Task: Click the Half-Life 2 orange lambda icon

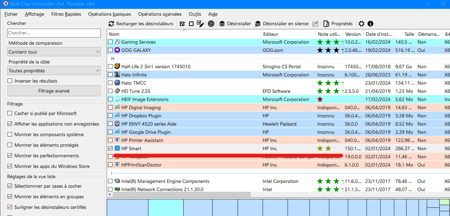Action: (x=117, y=67)
